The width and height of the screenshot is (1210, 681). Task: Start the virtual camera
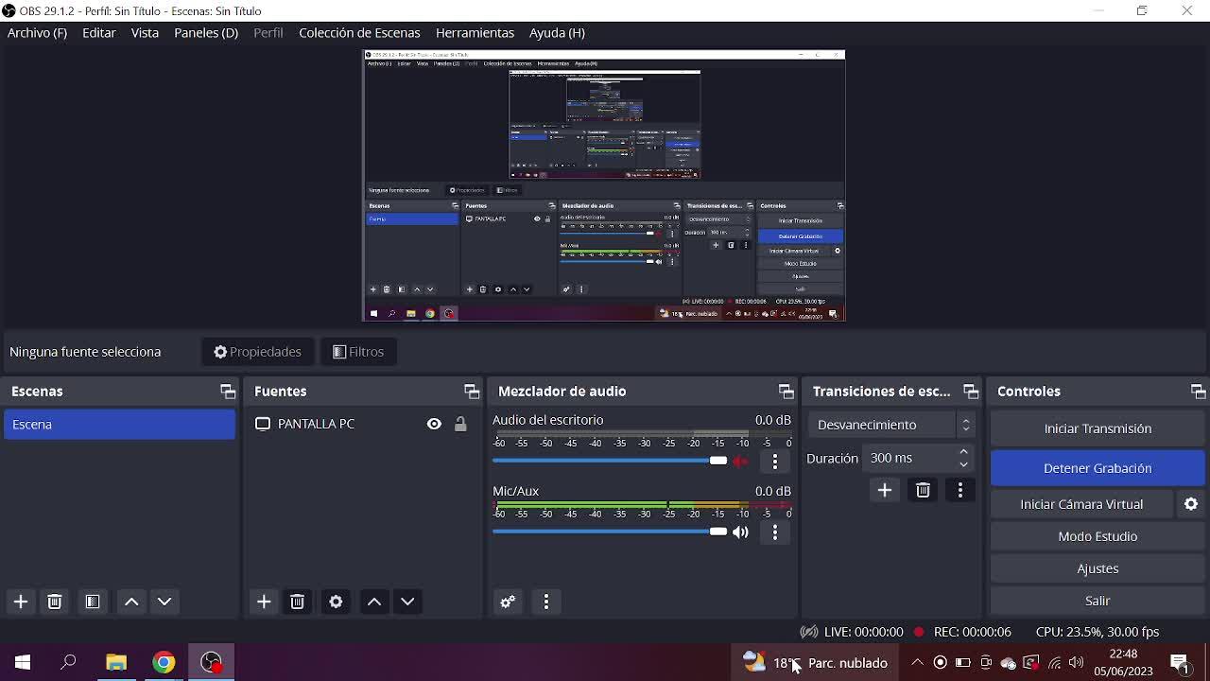point(1081,504)
